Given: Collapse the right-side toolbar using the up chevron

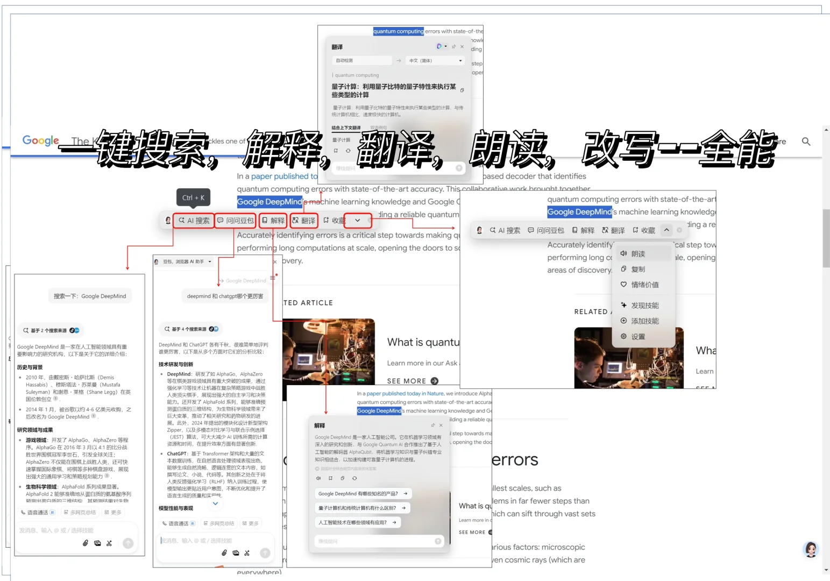Looking at the screenshot, I should click(x=666, y=230).
